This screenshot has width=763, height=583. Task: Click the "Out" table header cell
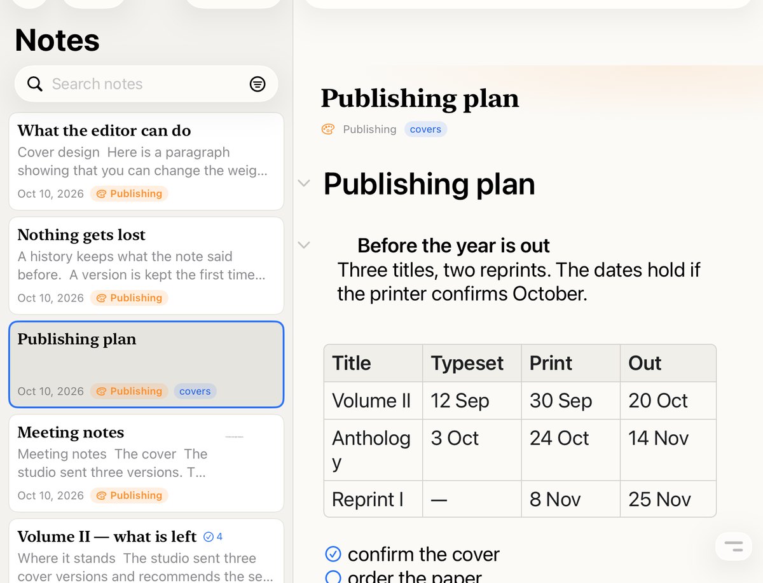[x=668, y=363]
